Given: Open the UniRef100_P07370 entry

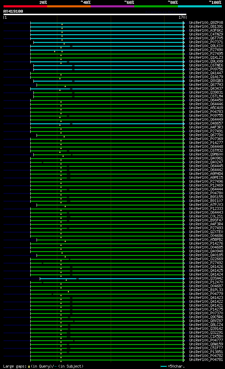Looking at the screenshot, I should (206, 313).
